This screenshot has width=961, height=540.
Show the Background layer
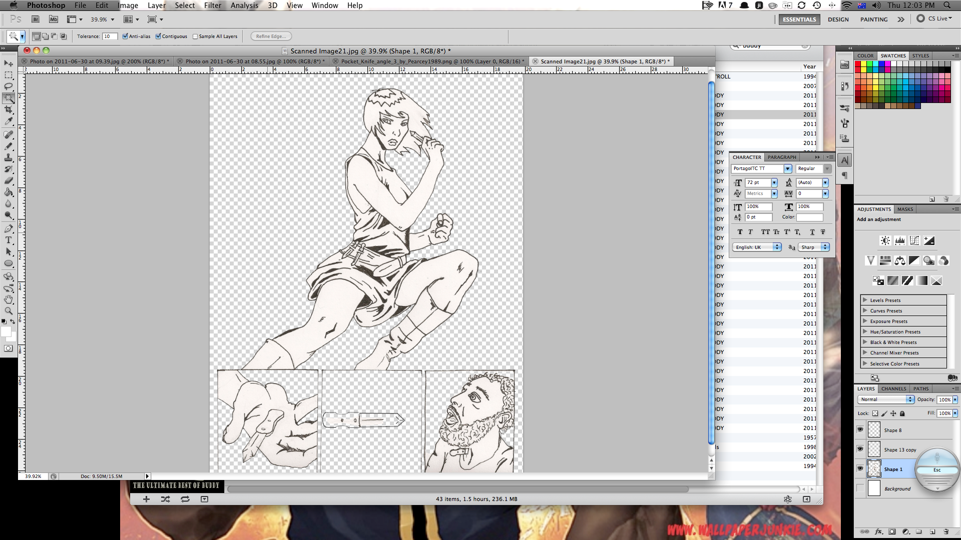click(860, 488)
